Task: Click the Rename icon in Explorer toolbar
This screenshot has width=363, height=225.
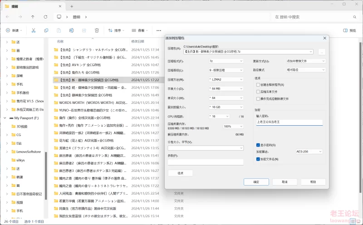Action: [x=72, y=30]
